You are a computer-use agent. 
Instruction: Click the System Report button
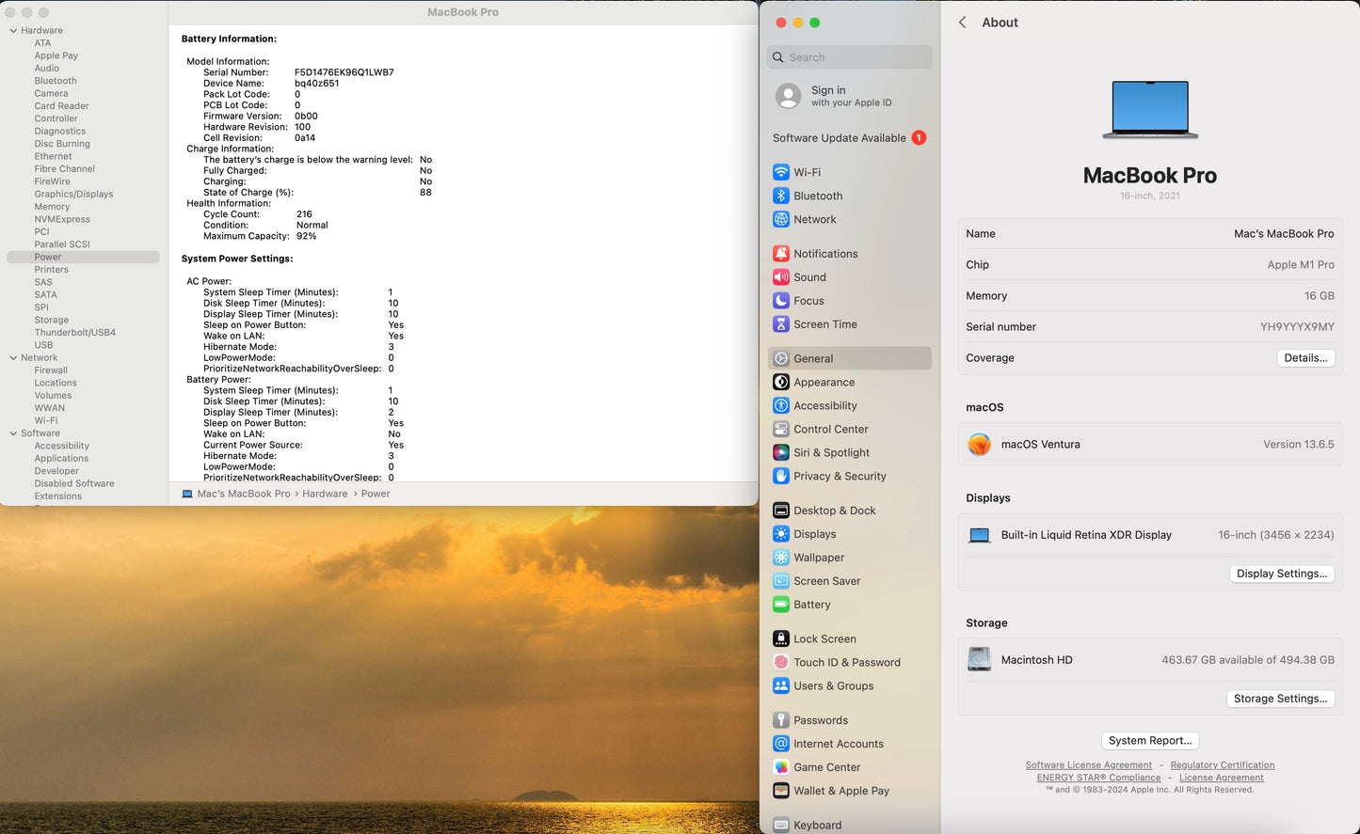pos(1149,741)
